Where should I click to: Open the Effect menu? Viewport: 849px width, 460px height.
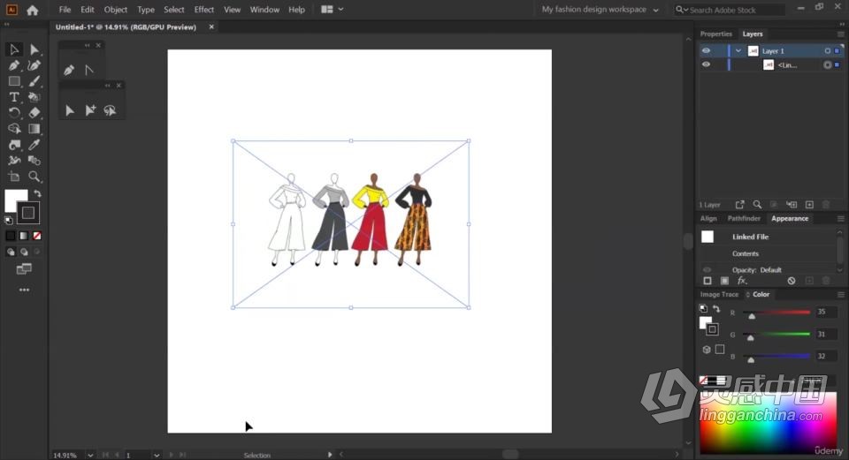coord(204,10)
